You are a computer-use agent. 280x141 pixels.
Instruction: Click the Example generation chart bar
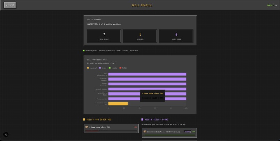click(x=147, y=84)
